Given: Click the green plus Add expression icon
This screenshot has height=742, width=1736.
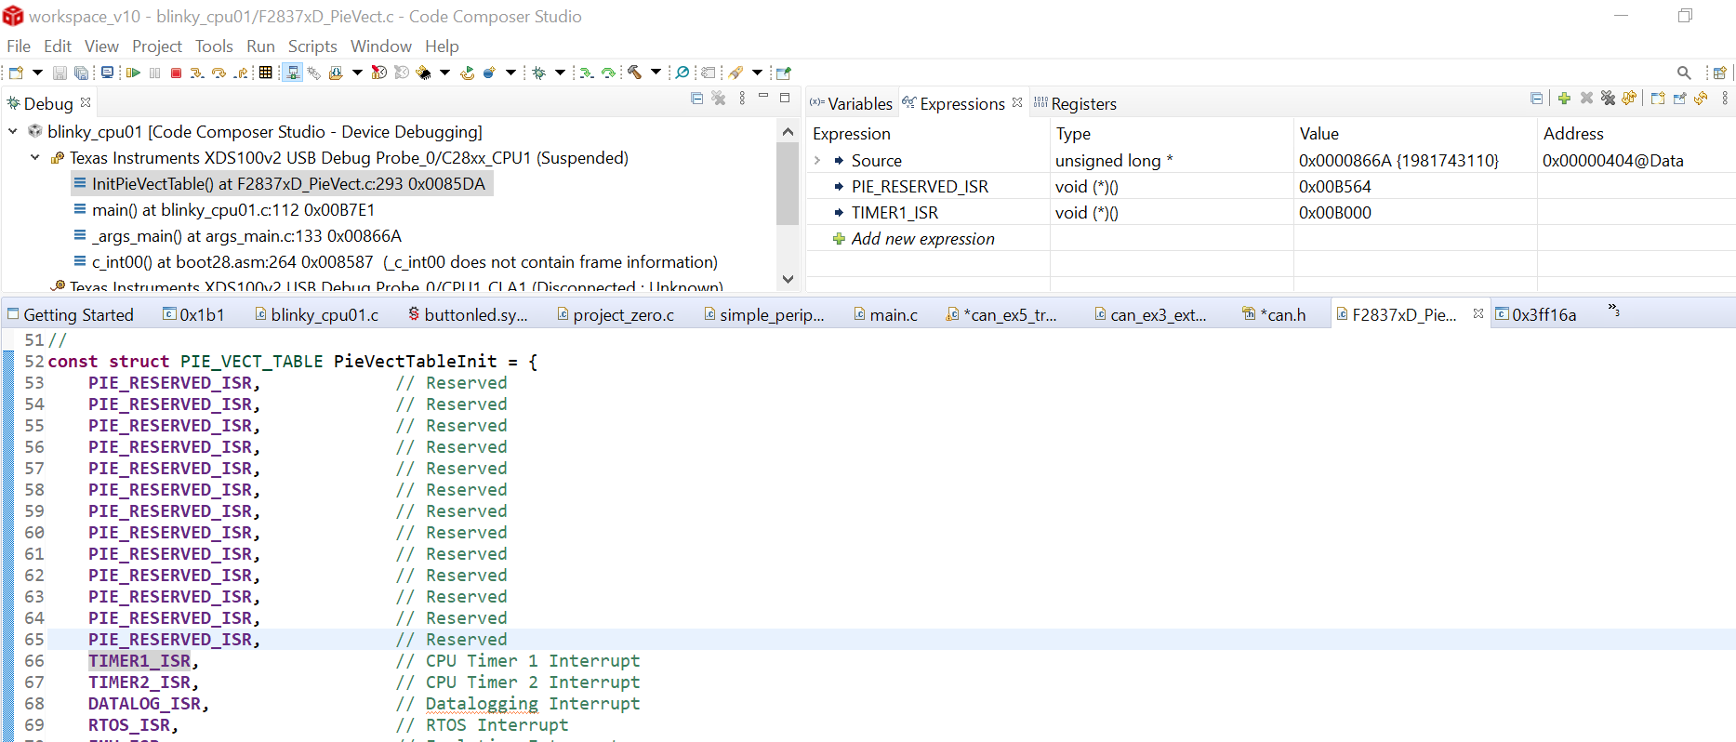Looking at the screenshot, I should [1564, 99].
